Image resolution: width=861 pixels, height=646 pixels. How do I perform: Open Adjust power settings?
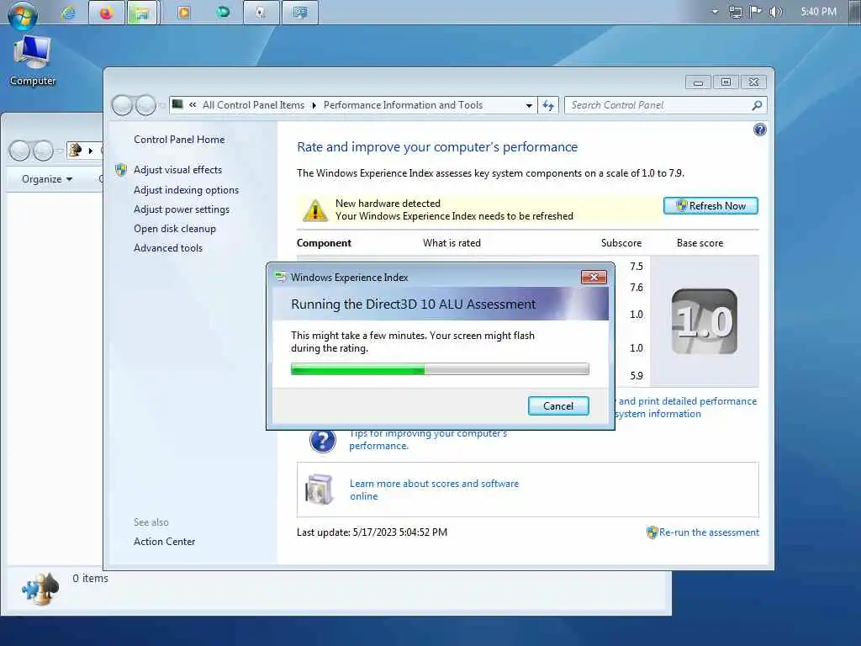click(x=182, y=209)
